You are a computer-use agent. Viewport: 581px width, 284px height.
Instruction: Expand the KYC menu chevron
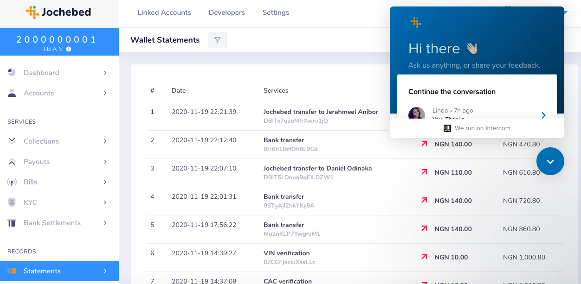point(105,202)
